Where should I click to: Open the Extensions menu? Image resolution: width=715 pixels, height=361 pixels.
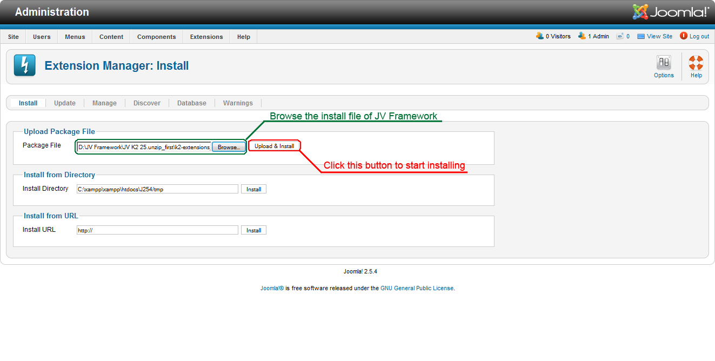(206, 37)
